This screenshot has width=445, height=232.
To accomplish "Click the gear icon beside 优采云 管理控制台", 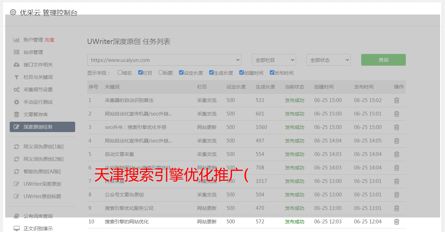I will point(13,12).
